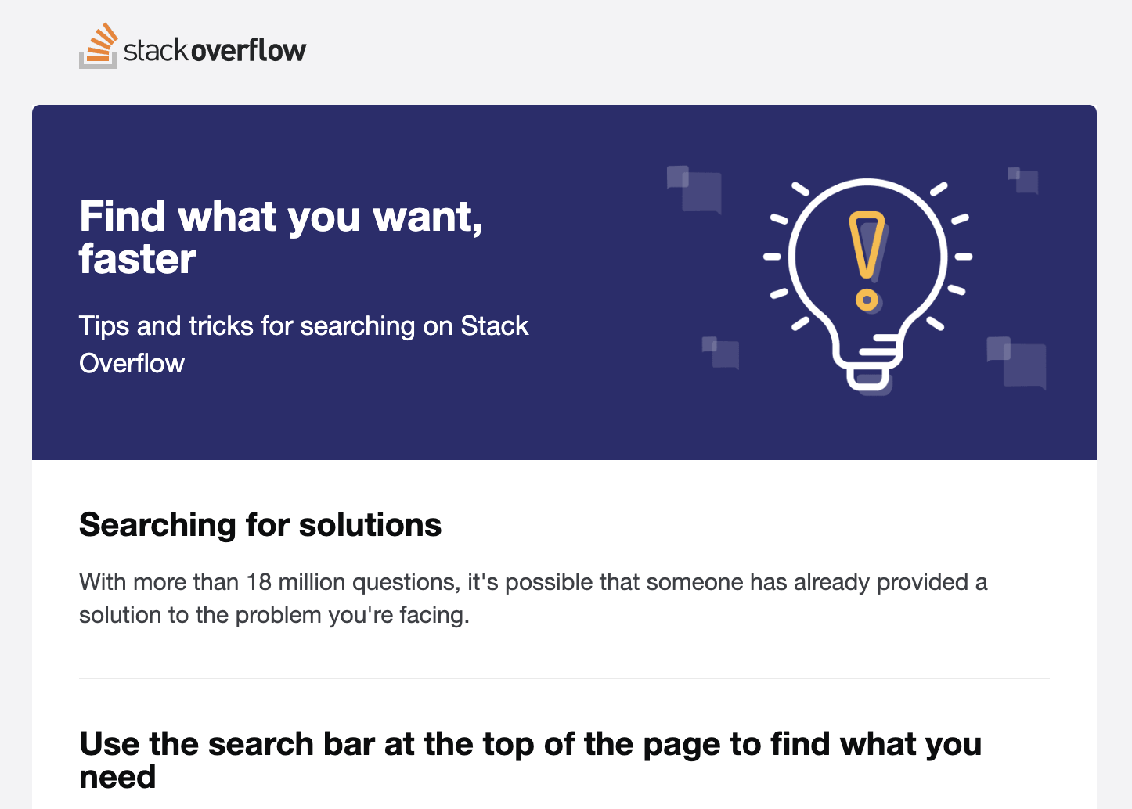The image size is (1132, 809).
Task: Click the Stack Overflow logo icon
Action: tap(99, 45)
